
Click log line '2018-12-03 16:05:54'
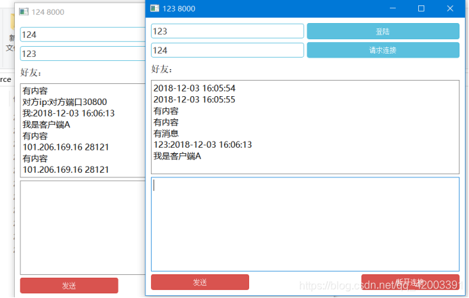(x=194, y=88)
